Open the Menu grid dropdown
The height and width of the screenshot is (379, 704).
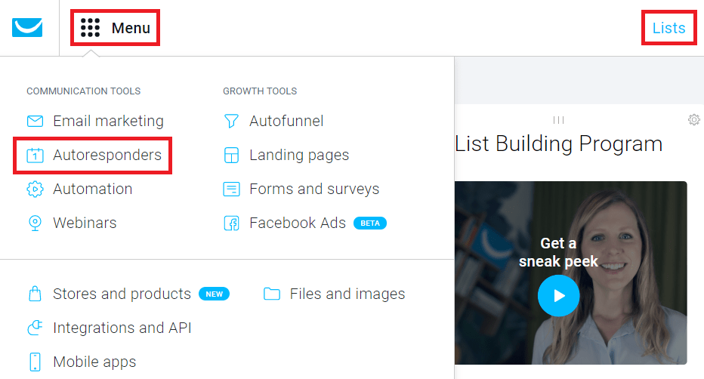[116, 29]
